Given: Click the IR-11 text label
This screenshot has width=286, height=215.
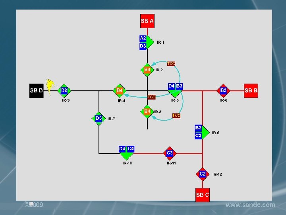Looking at the screenshot, I should tap(172, 163).
